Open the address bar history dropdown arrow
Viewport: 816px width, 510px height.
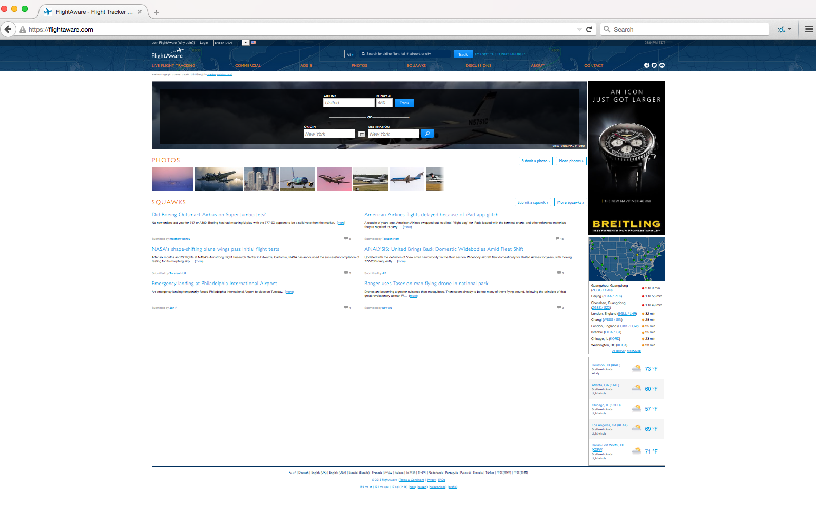579,29
